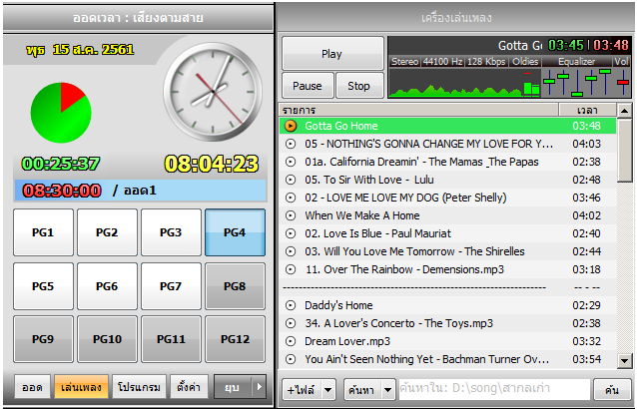Select program button PG7

tap(171, 286)
